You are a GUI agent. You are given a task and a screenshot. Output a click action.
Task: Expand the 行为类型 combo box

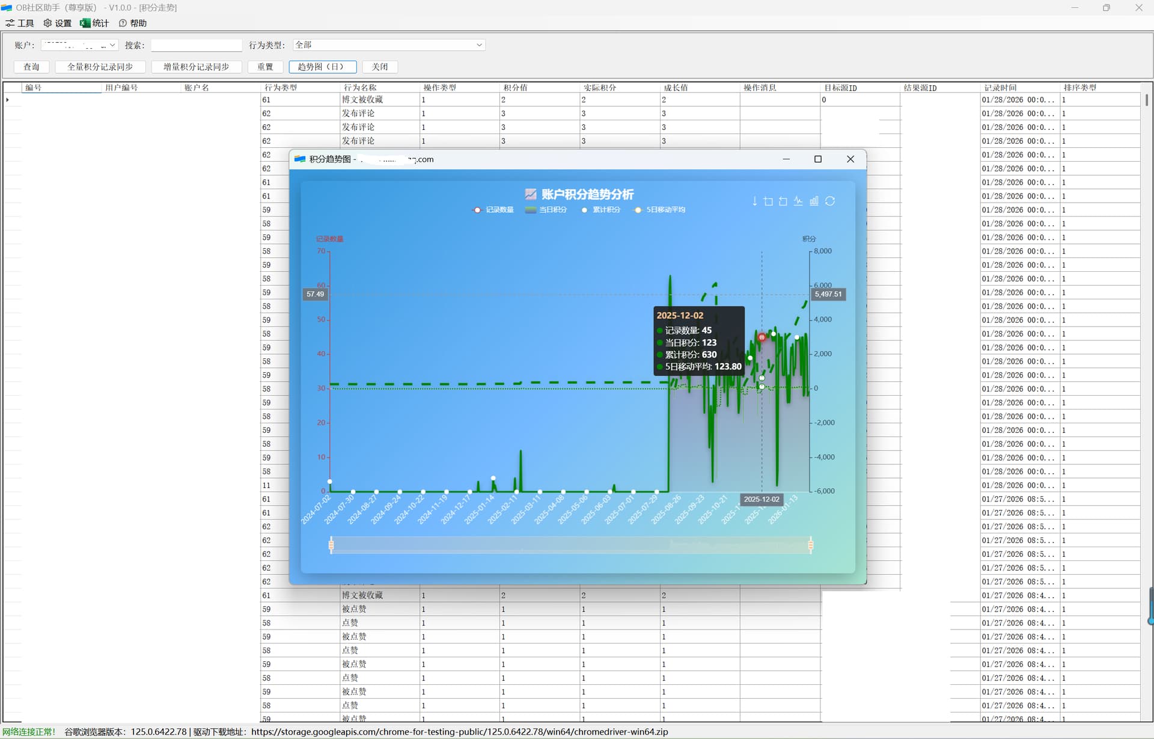point(479,45)
